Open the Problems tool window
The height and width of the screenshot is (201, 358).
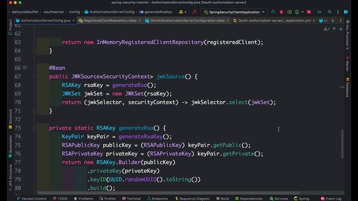[x=83, y=199]
